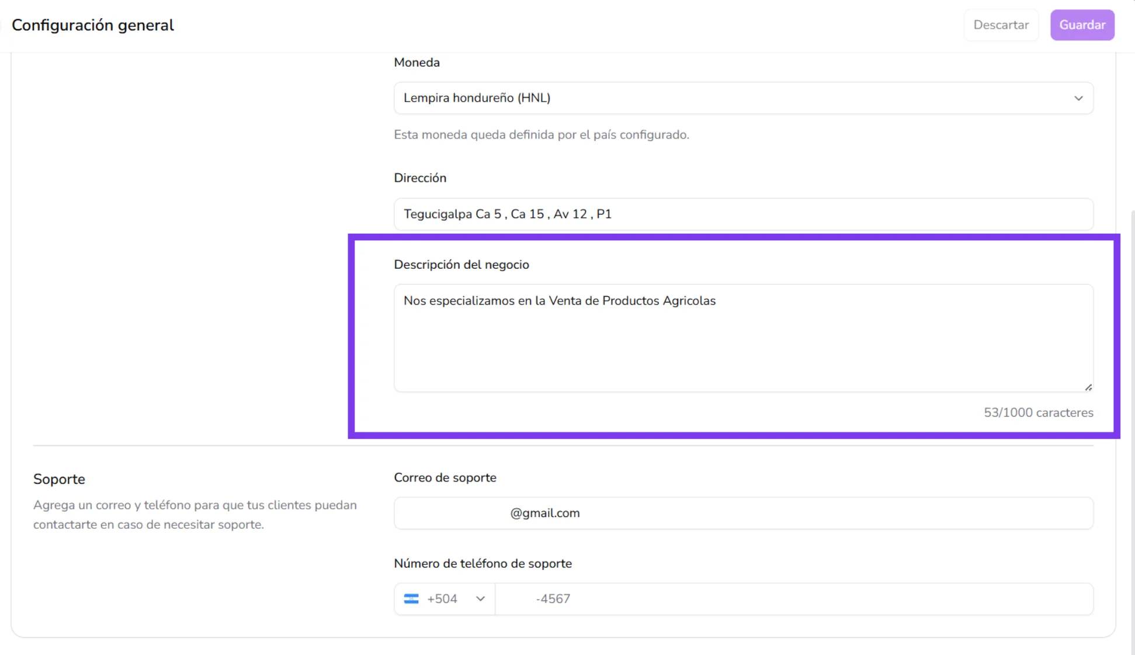The height and width of the screenshot is (655, 1135).
Task: Click the page vertical scrollbar
Action: tap(1133, 432)
